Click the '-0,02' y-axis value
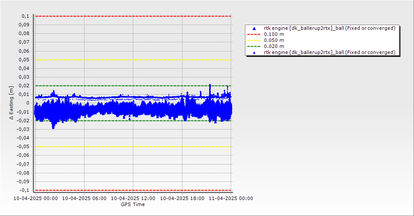Image resolution: width=414 pixels, height=216 pixels. [23, 121]
